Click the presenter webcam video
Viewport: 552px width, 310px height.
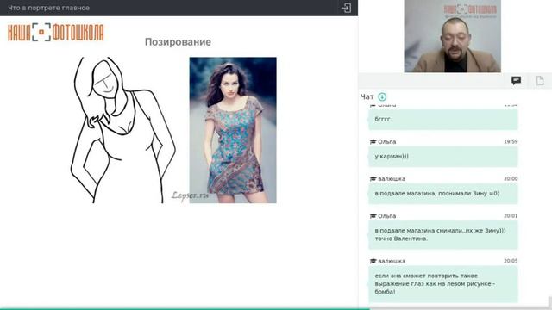coord(452,36)
